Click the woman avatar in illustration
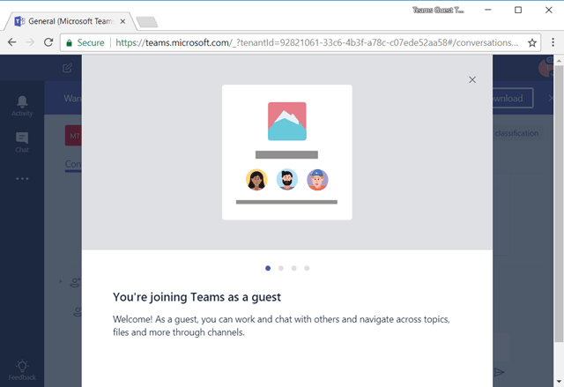 pyautogui.click(x=256, y=180)
